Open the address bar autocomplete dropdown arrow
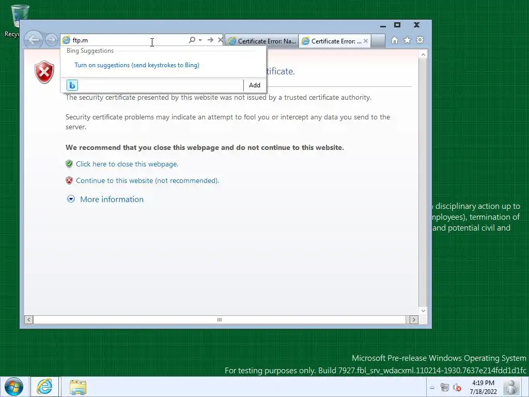 200,40
